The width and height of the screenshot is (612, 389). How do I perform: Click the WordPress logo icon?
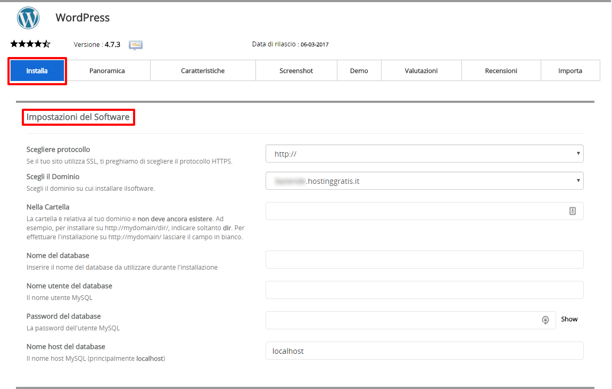[x=28, y=18]
